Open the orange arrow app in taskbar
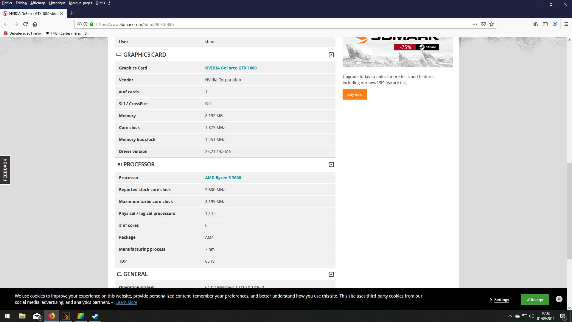572x322 pixels. [66, 316]
